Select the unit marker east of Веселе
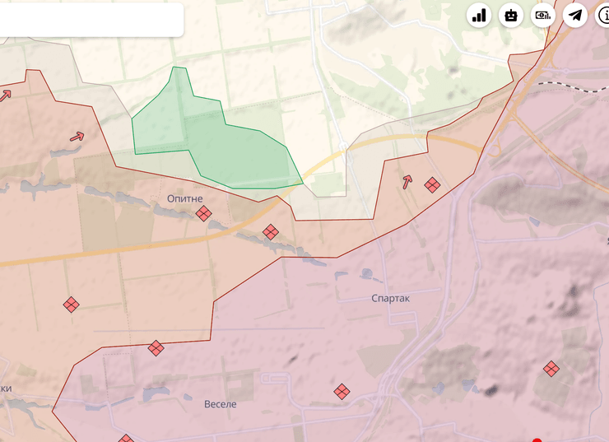 342,392
